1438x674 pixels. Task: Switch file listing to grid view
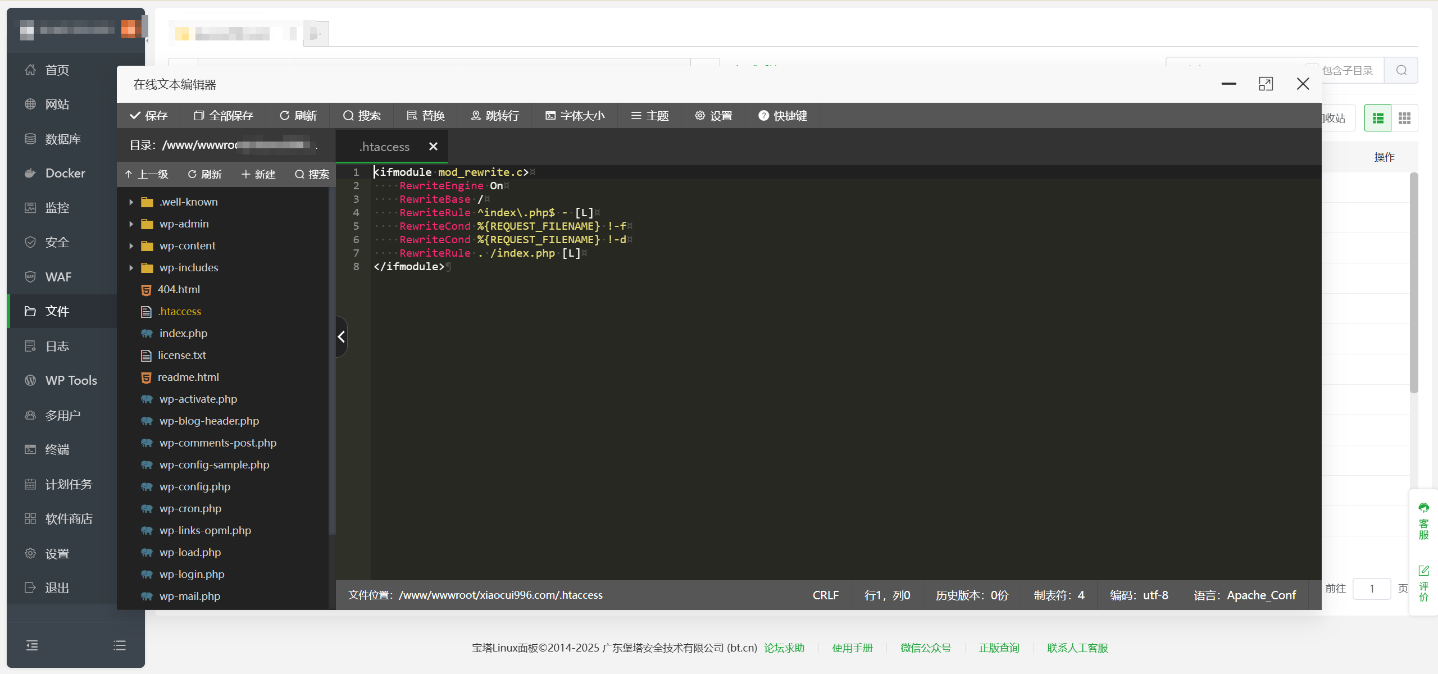point(1404,117)
